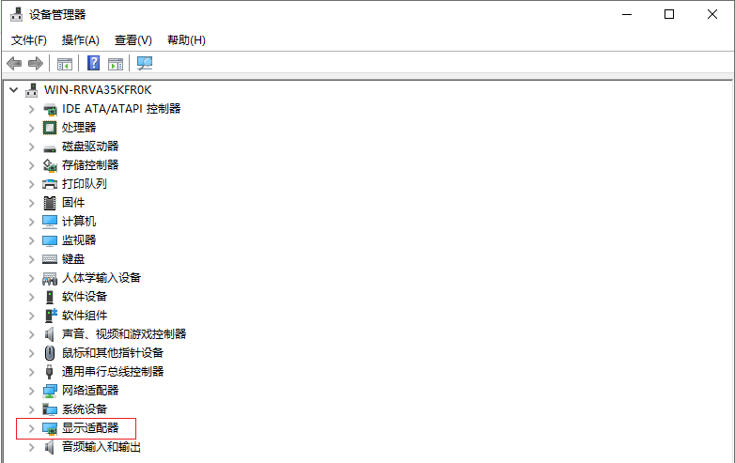Viewport: 735px width, 463px height.
Task: Expand the 显示适配器 category
Action: click(31, 428)
